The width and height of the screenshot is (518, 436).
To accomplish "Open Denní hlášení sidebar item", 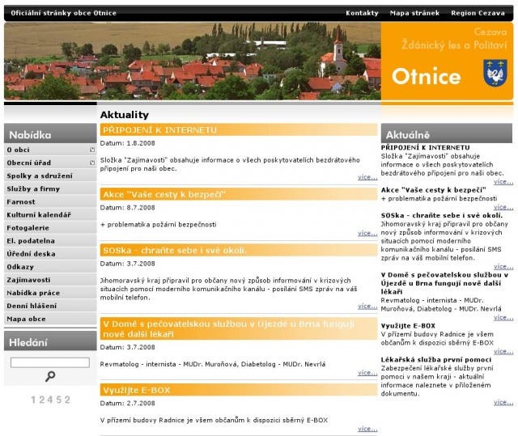I will (32, 305).
